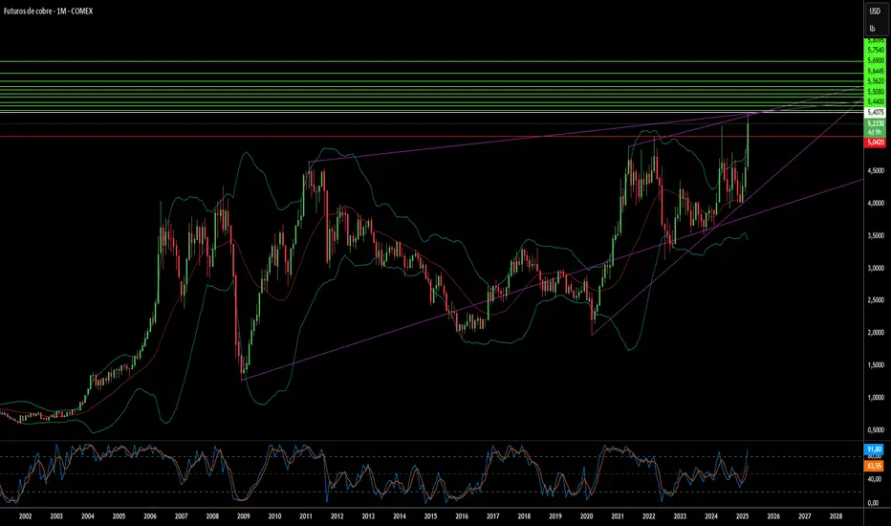Click the chart title "Futuros de cobre - 1M - COMEX"
891x526 pixels.
click(49, 11)
